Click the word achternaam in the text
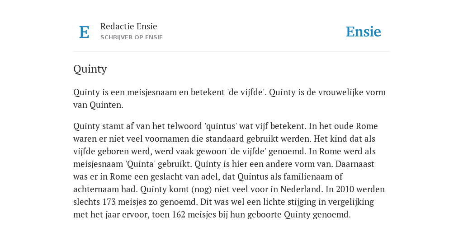The height and width of the screenshot is (231, 463). click(93, 189)
